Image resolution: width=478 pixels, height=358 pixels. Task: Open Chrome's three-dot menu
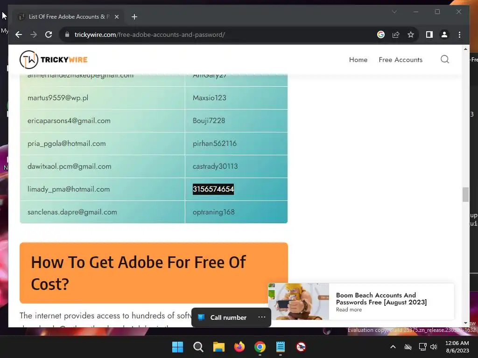click(x=459, y=34)
